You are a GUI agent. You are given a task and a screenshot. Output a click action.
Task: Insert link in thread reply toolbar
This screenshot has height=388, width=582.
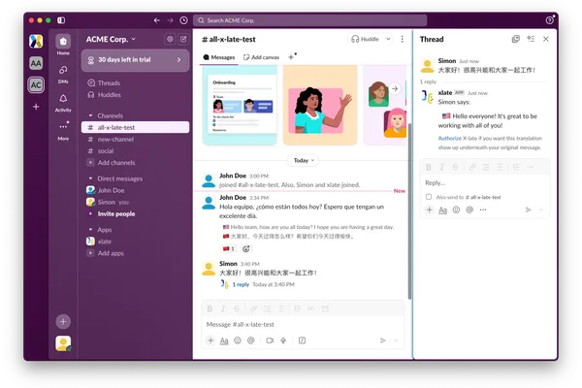coord(472,167)
